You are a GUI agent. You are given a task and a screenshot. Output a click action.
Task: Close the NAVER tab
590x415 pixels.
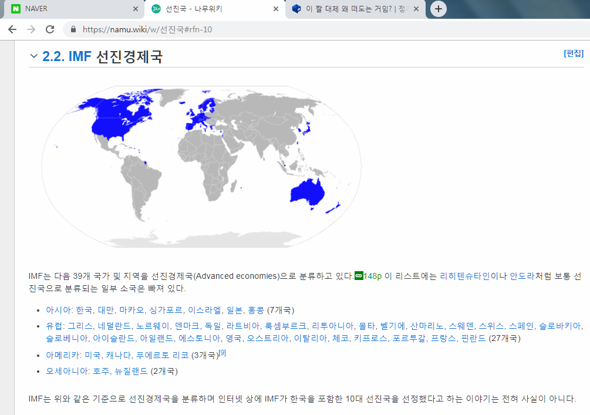pyautogui.click(x=136, y=9)
